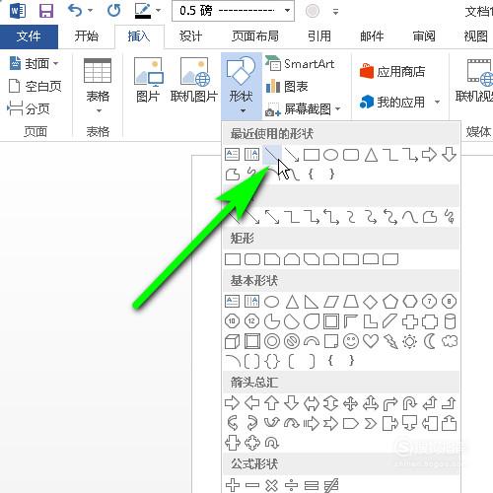Select the up arrow in 箭头总汇
Screen dimensions: 493x493
(x=272, y=403)
